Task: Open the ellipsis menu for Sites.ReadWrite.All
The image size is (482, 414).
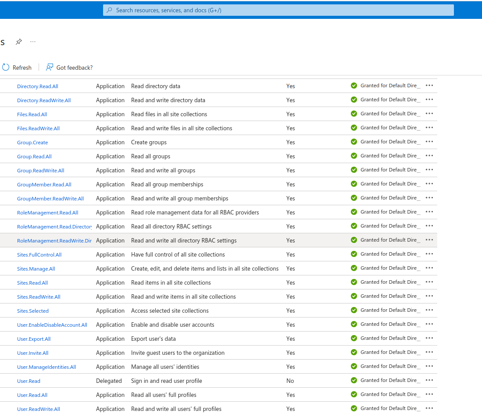Action: click(x=429, y=296)
